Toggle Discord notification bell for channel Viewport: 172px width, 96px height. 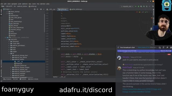coord(163,47)
